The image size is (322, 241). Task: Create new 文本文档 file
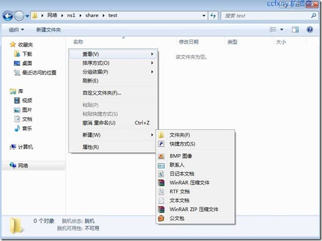(x=195, y=201)
